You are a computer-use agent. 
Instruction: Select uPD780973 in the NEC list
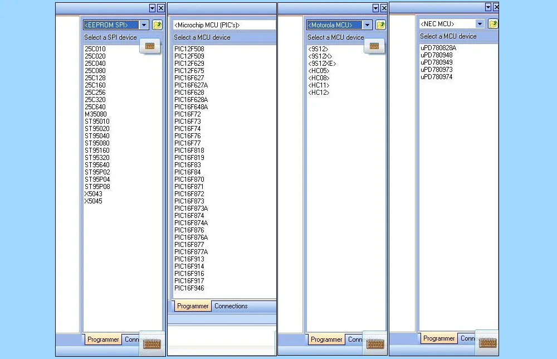pos(437,70)
